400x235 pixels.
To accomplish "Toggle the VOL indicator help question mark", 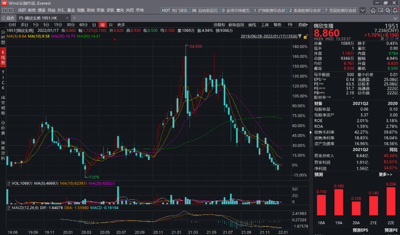I will pyautogui.click(x=9, y=183).
